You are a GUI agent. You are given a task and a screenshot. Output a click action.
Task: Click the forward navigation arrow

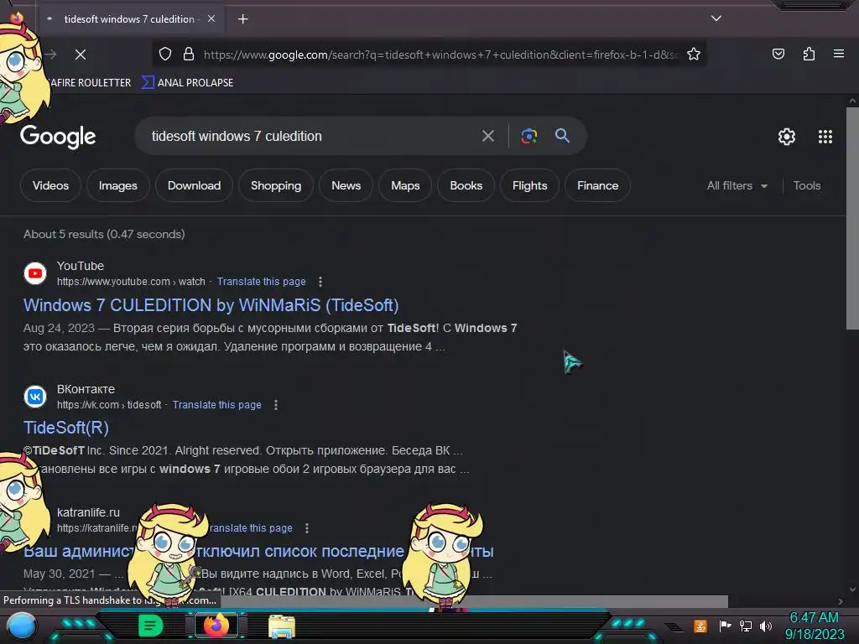51,55
